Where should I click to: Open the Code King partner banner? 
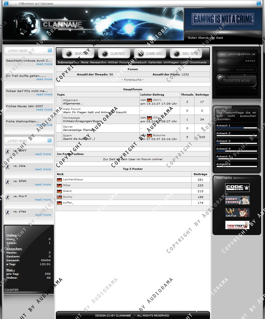(237, 188)
